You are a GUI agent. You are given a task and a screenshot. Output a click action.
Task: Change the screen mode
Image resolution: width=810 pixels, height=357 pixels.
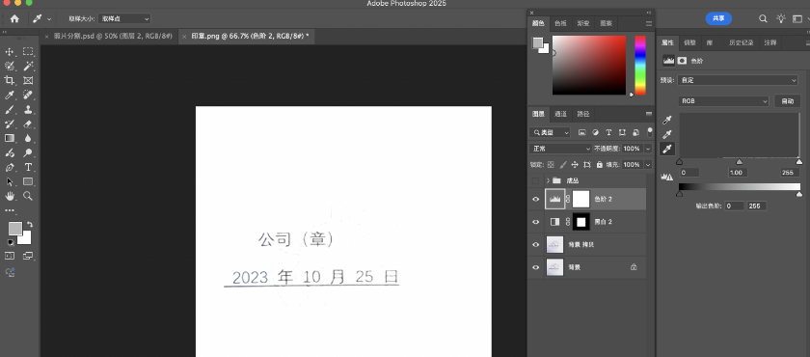[28, 256]
